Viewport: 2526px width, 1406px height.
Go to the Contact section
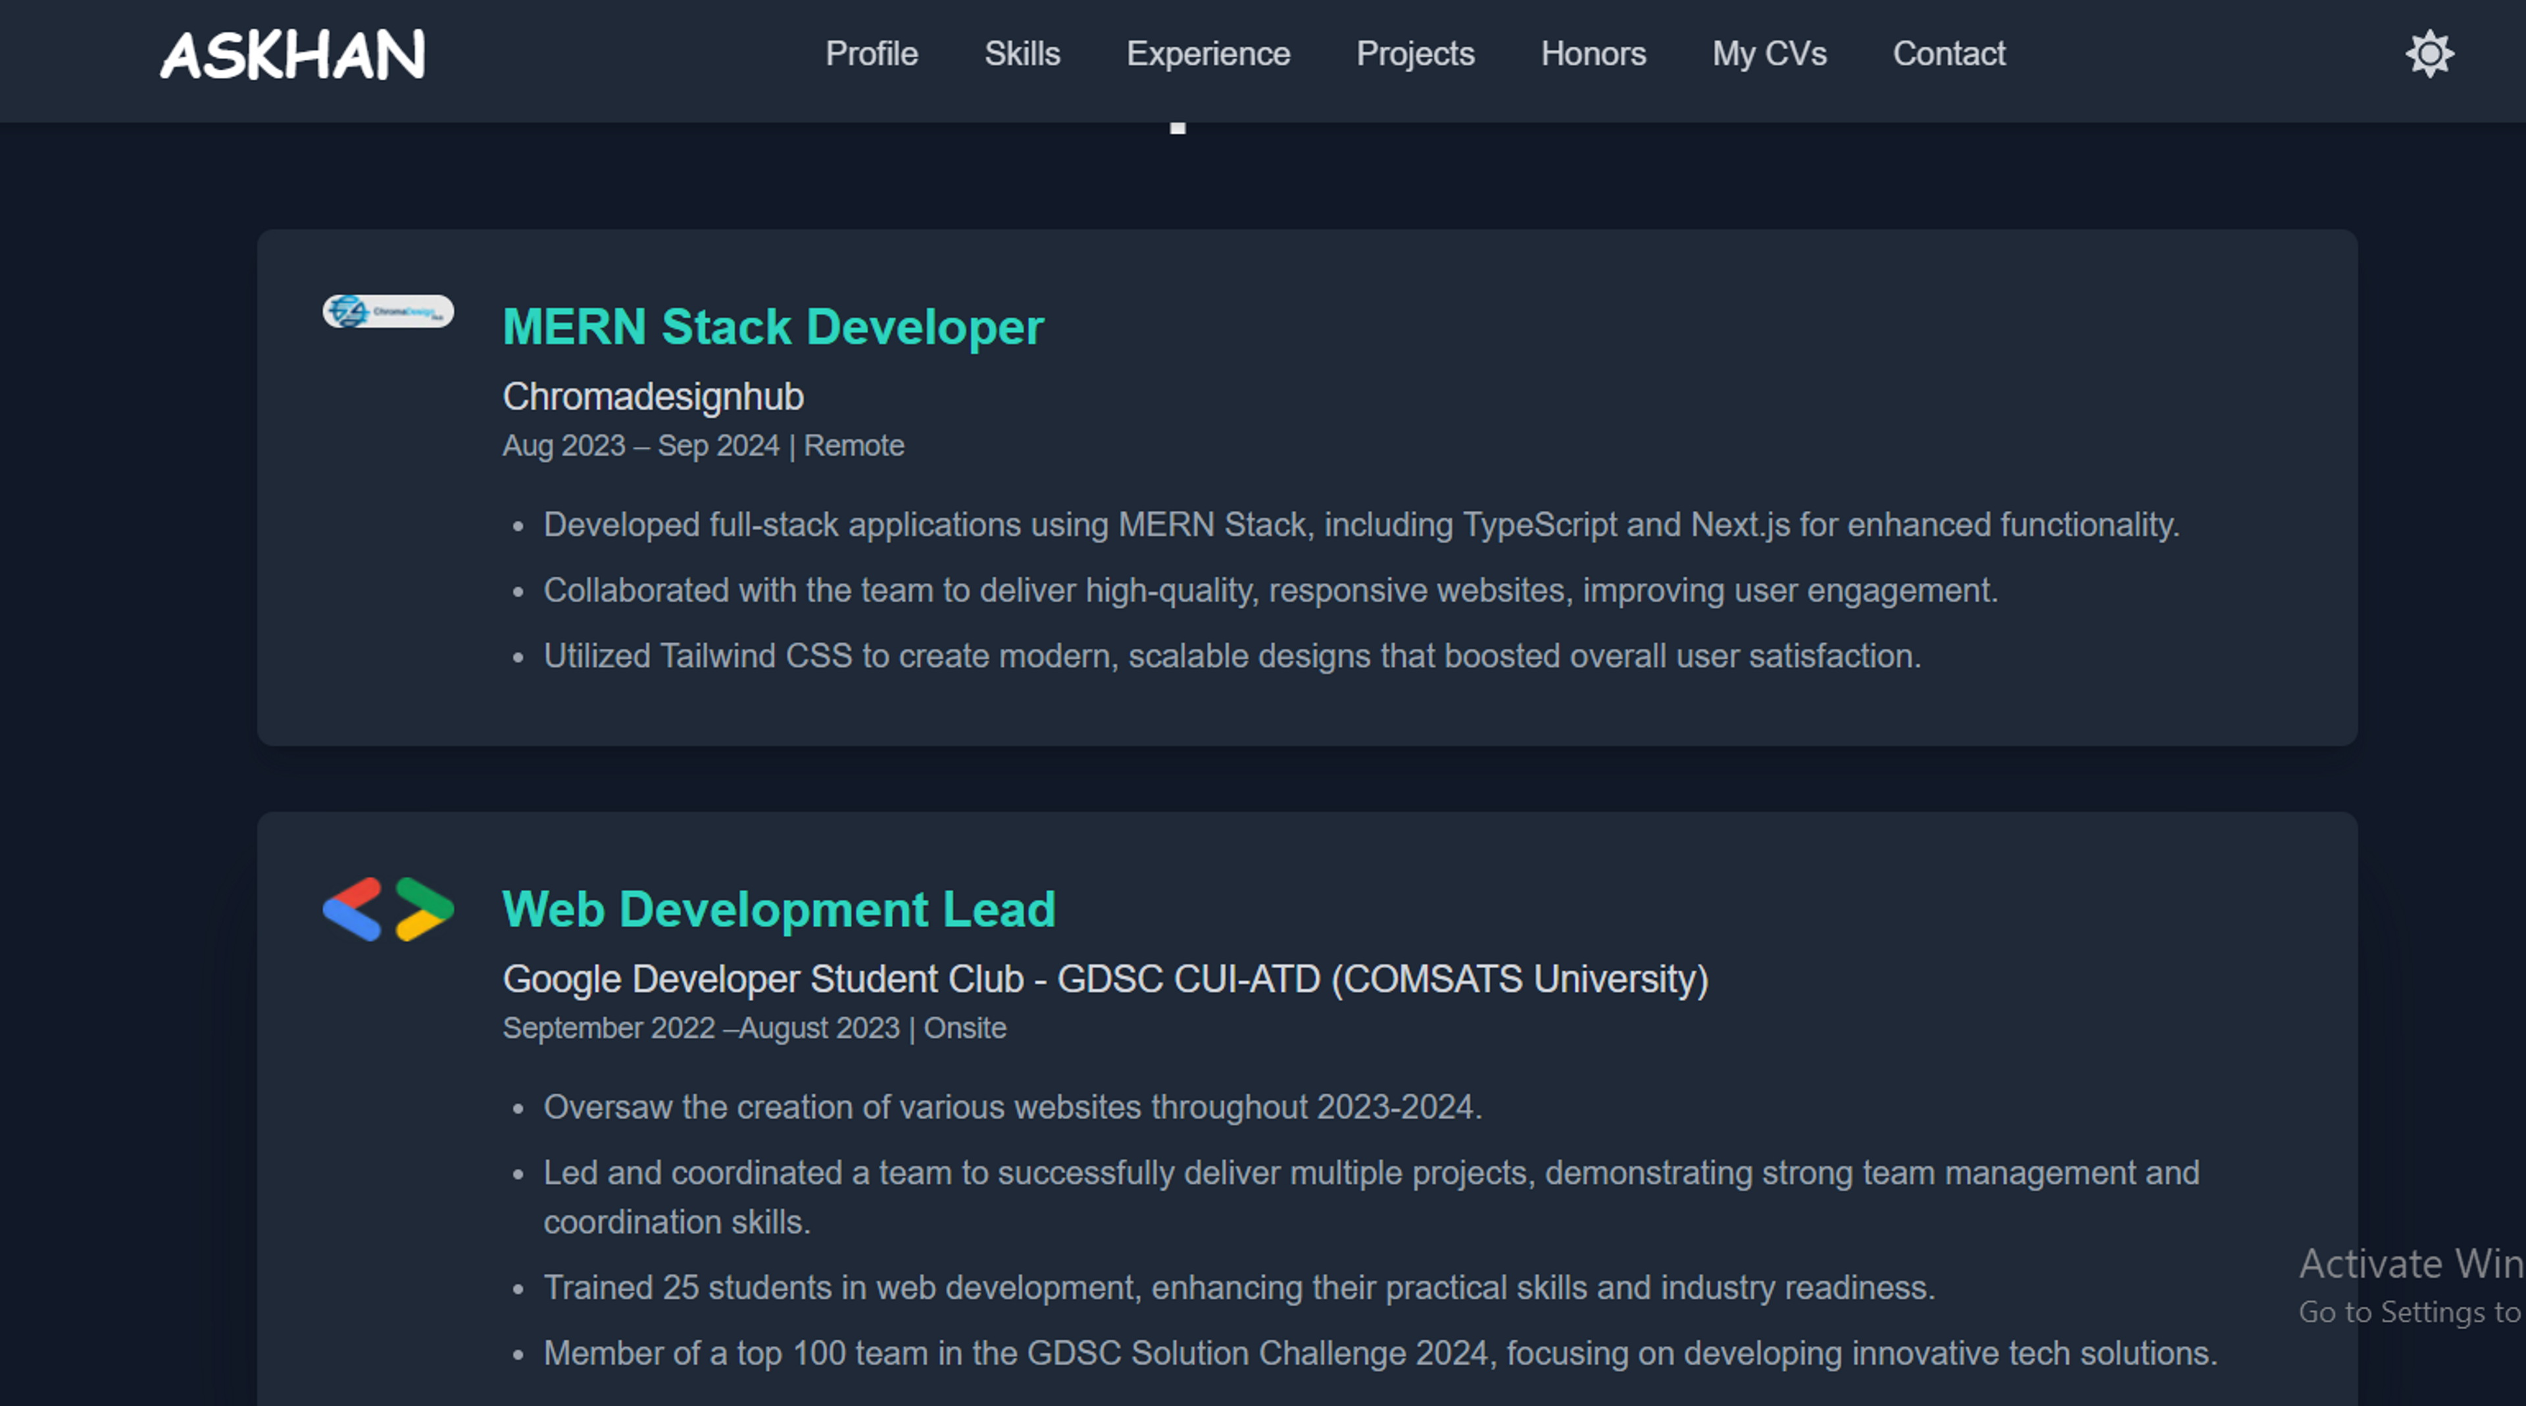[x=1948, y=54]
